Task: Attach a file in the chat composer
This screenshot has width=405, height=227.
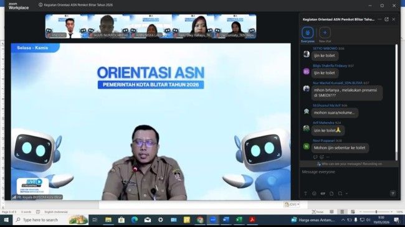Action: 331,193
